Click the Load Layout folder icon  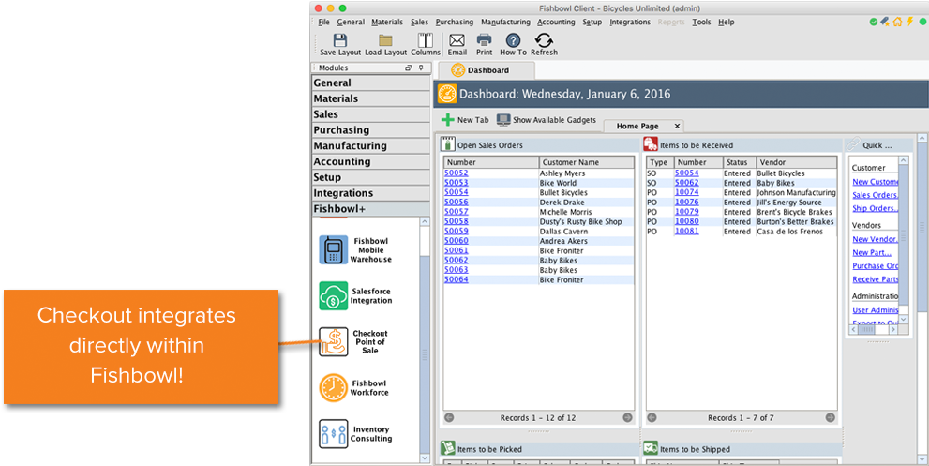click(385, 39)
